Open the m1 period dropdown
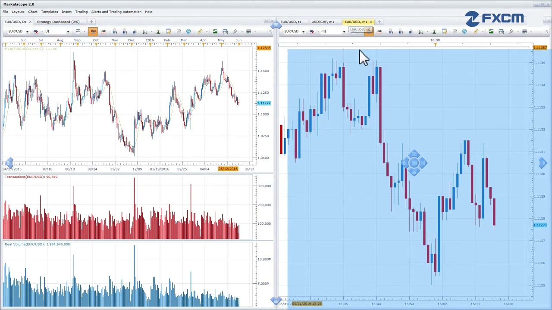This screenshot has height=310, width=552. tap(344, 31)
